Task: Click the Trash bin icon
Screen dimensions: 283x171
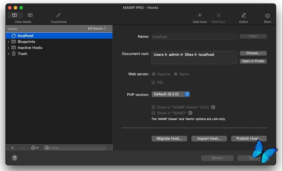Action: 13,54
